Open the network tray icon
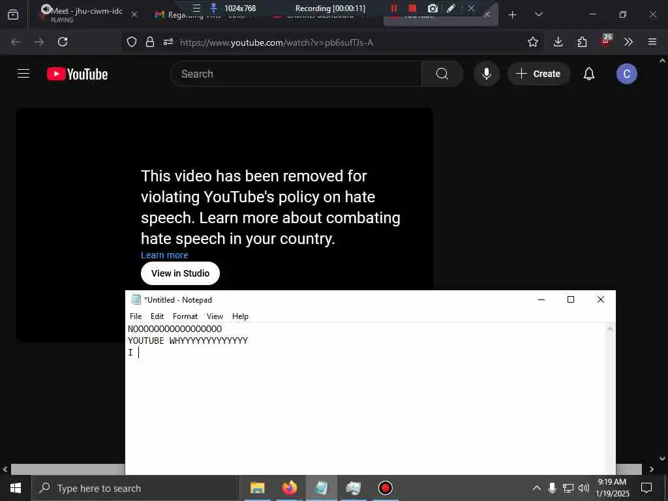Image resolution: width=668 pixels, height=501 pixels. (x=568, y=488)
